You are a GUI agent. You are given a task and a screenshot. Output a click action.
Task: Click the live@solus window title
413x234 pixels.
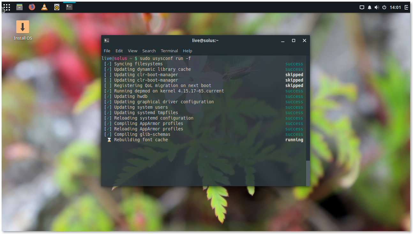click(205, 40)
